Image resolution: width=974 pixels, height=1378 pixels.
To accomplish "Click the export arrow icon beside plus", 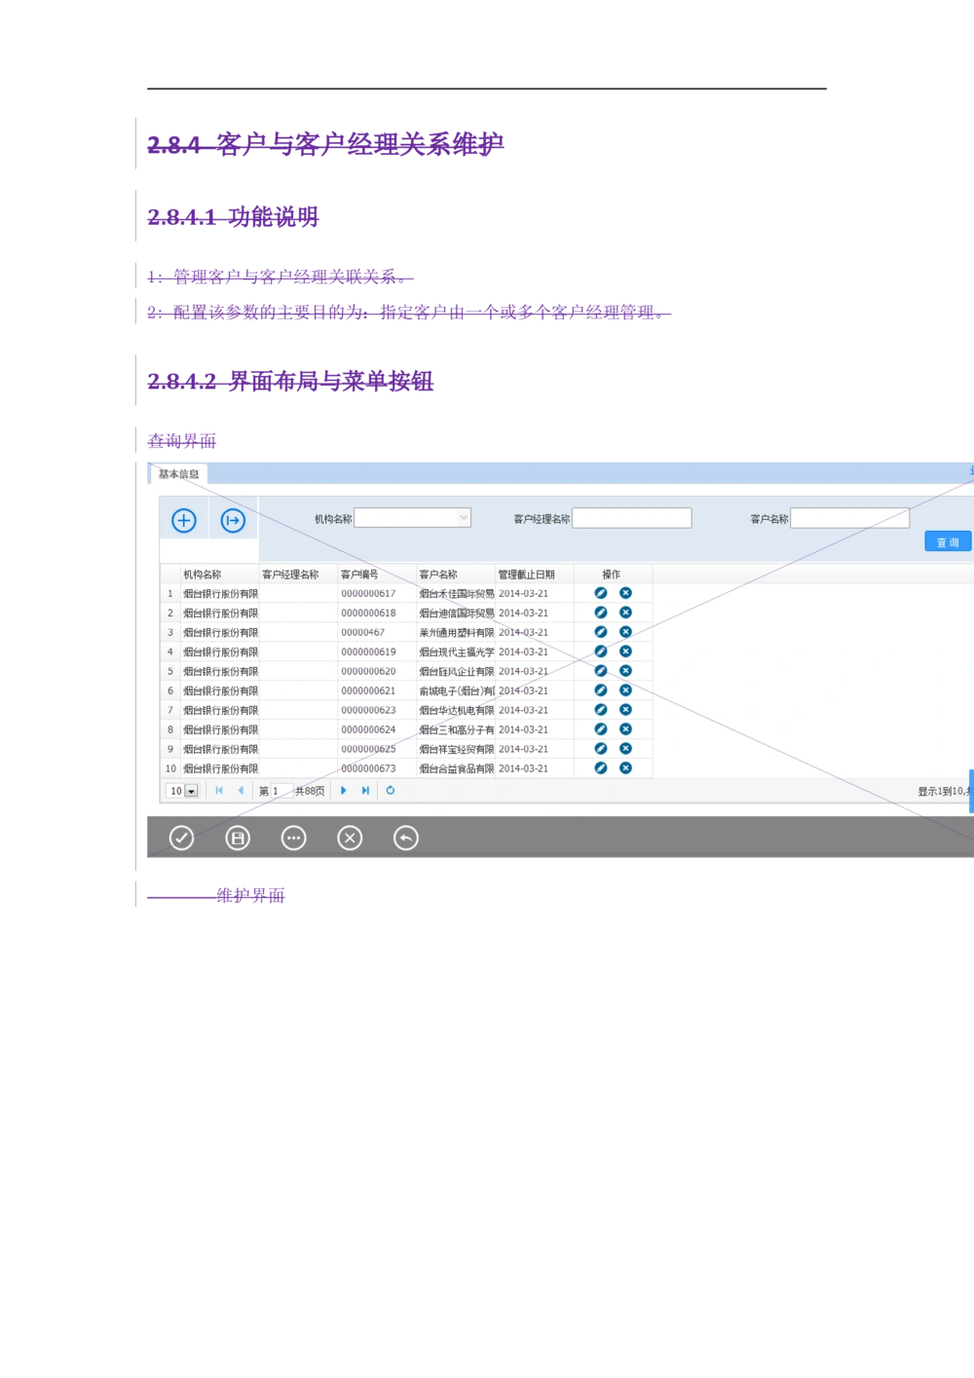I will click(233, 521).
